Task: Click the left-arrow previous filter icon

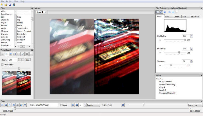Action: click(173, 12)
